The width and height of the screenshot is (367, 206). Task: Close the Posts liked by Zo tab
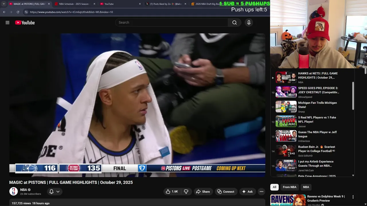point(186,4)
